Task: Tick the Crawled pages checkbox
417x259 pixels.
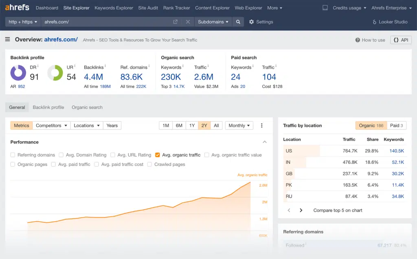Action: 150,164
